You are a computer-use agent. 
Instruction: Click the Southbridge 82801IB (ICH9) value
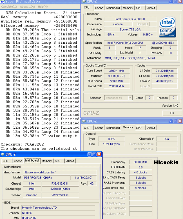pos(60,189)
